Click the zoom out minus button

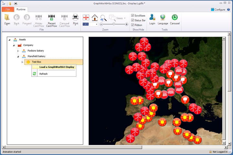pos(101,24)
